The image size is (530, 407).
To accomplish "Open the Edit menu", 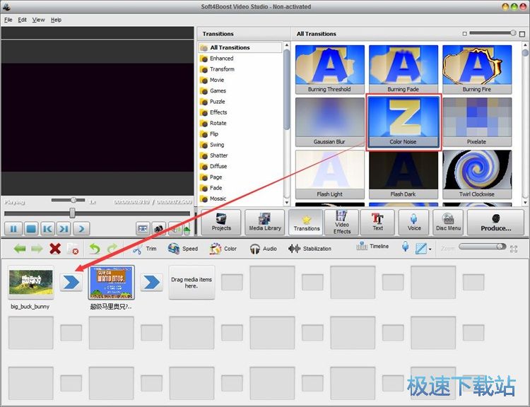I will pyautogui.click(x=22, y=20).
